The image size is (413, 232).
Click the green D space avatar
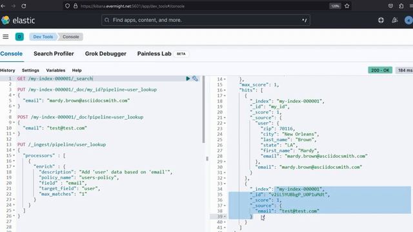tap(19, 37)
